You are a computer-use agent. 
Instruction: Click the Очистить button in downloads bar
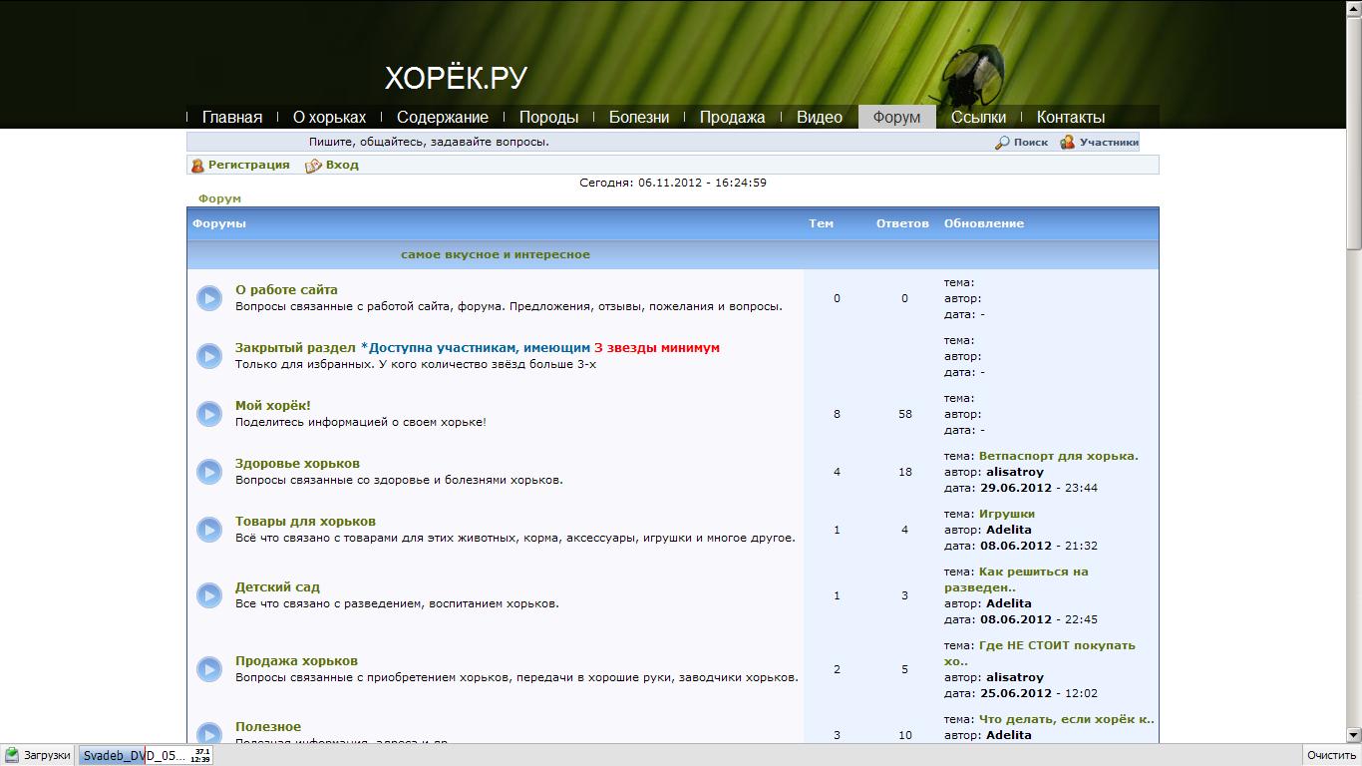coord(1332,755)
